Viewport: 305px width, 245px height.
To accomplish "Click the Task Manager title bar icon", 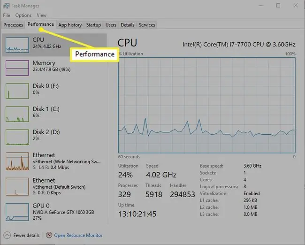I will (6, 6).
